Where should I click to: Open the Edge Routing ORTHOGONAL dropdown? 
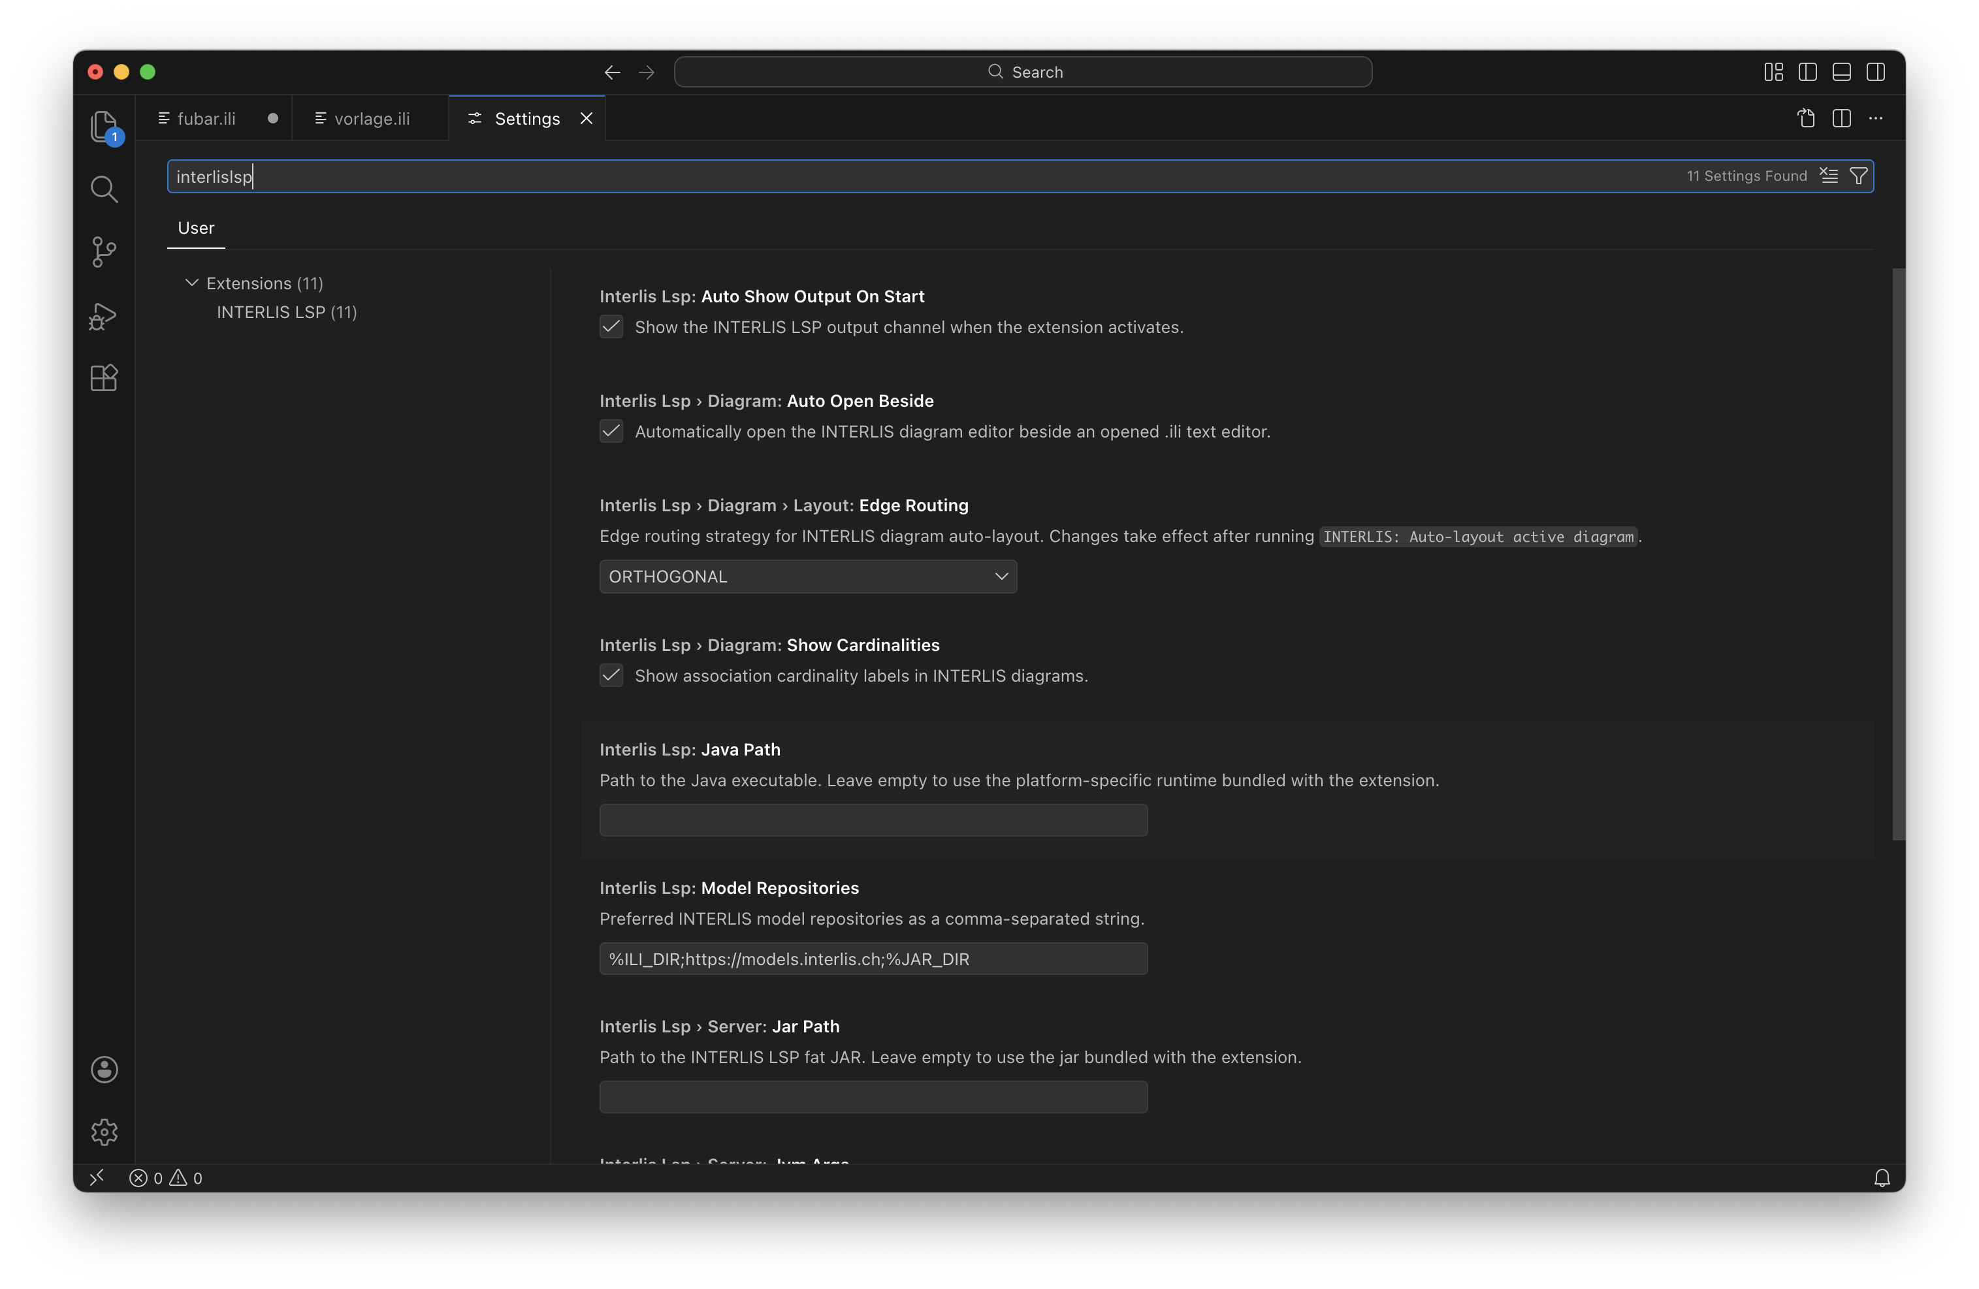[807, 576]
